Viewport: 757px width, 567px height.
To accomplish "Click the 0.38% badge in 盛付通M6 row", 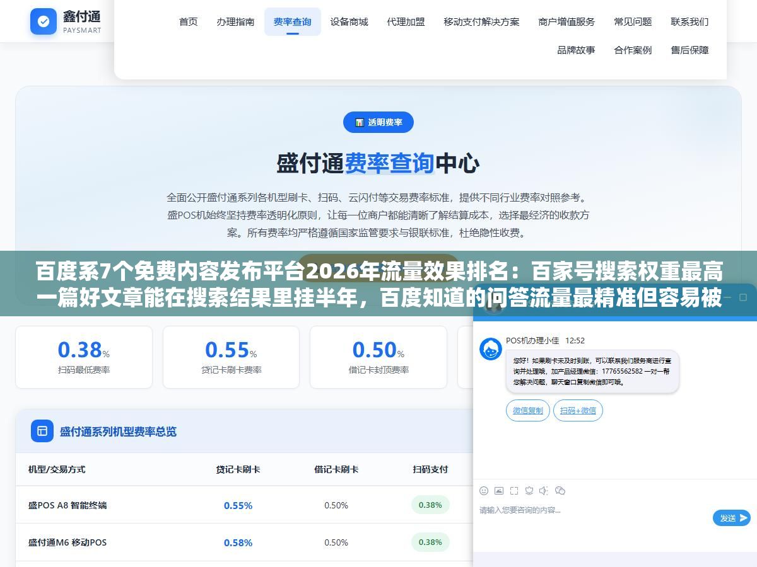I will (x=430, y=542).
